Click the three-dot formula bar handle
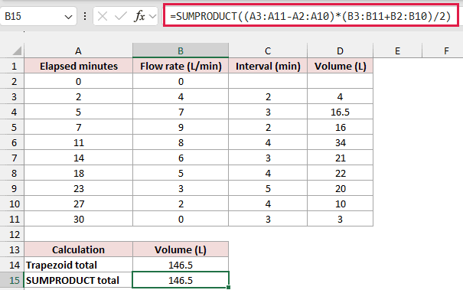Image resolution: width=463 pixels, height=290 pixels. (x=85, y=16)
